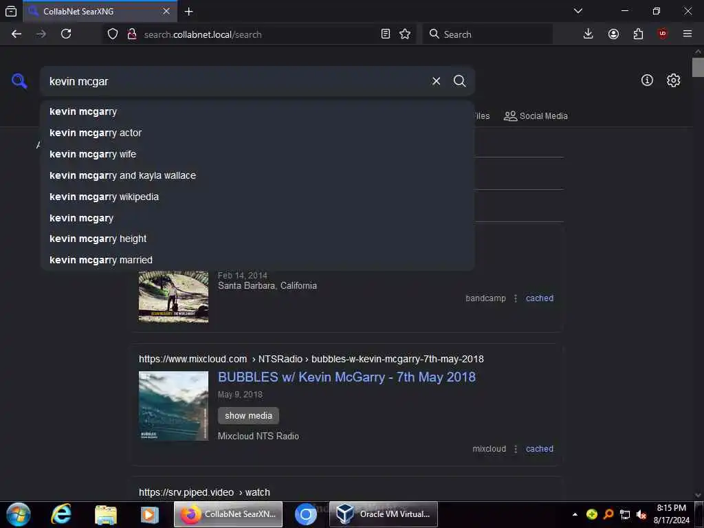Screen dimensions: 704x528
Task: Open Chromium taskbar icon
Action: tap(306, 514)
